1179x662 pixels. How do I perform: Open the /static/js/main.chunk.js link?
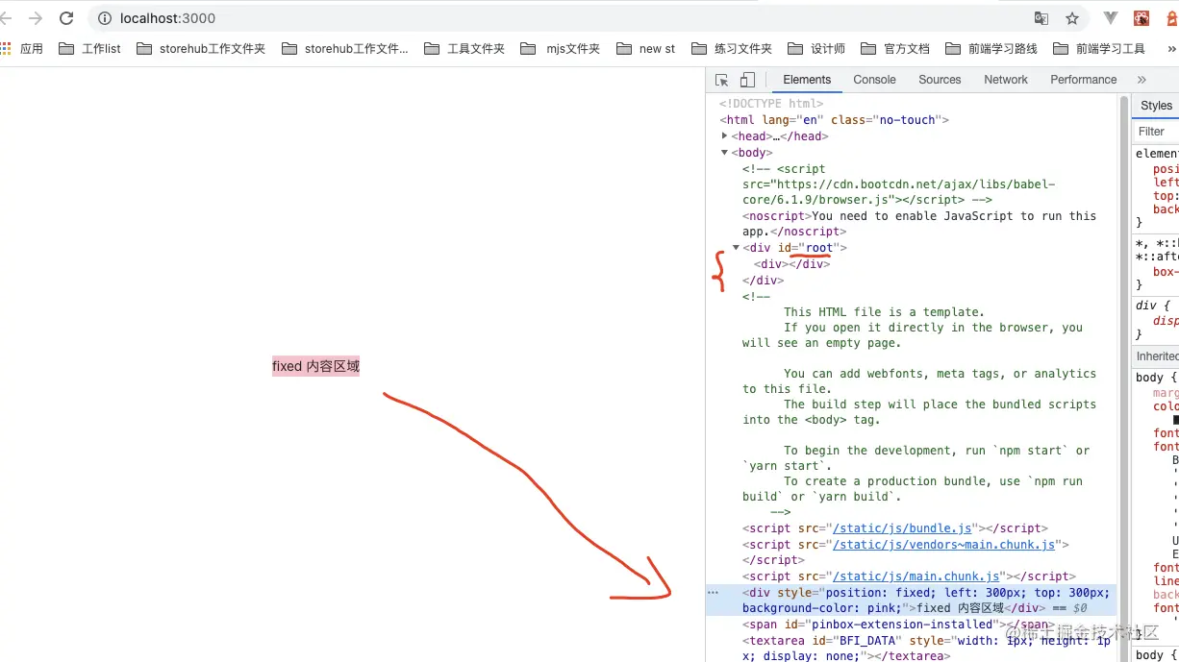[x=916, y=576]
